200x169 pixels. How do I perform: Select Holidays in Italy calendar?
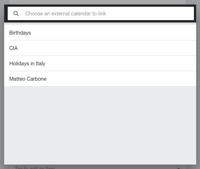point(27,63)
